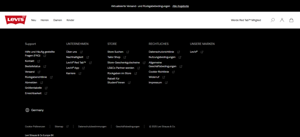The width and height of the screenshot is (300, 137).
Task: Click external-link icon next to Kontakt
Action: pos(39,61)
